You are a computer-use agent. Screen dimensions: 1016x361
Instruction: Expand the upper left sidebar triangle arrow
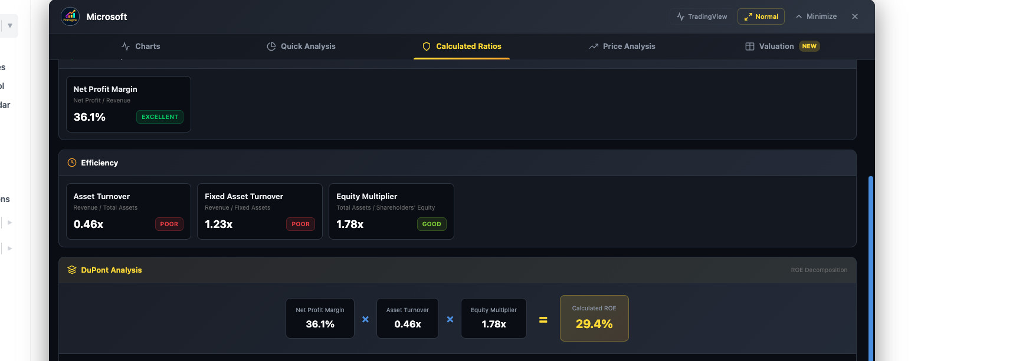click(10, 223)
